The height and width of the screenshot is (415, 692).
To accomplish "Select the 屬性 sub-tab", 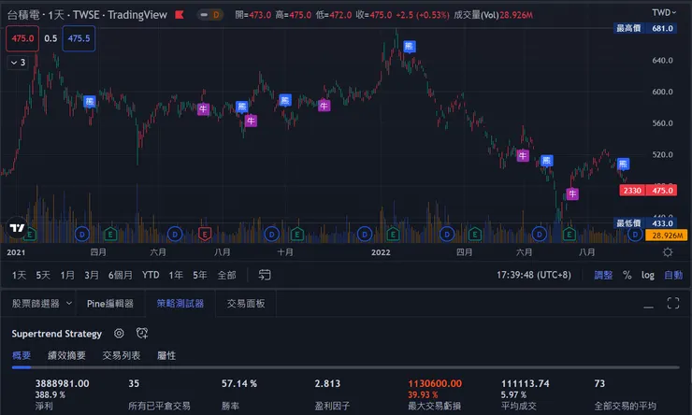I will coord(166,355).
